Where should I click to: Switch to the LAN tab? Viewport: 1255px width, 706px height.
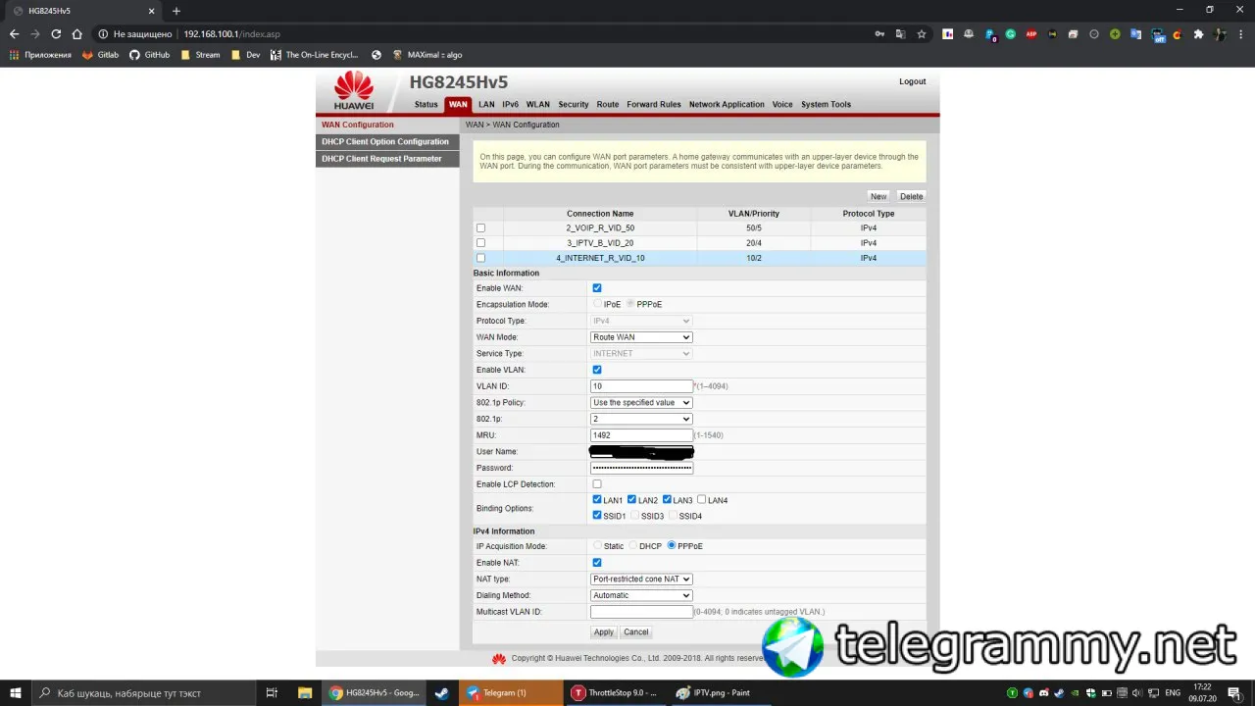click(x=486, y=105)
